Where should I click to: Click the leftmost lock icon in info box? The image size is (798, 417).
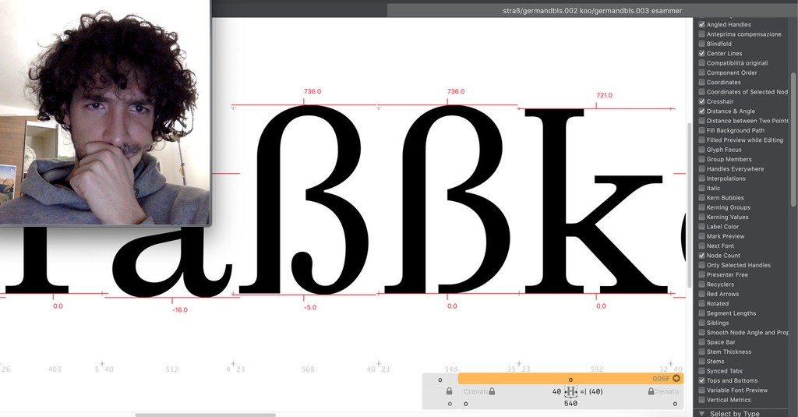(x=450, y=391)
